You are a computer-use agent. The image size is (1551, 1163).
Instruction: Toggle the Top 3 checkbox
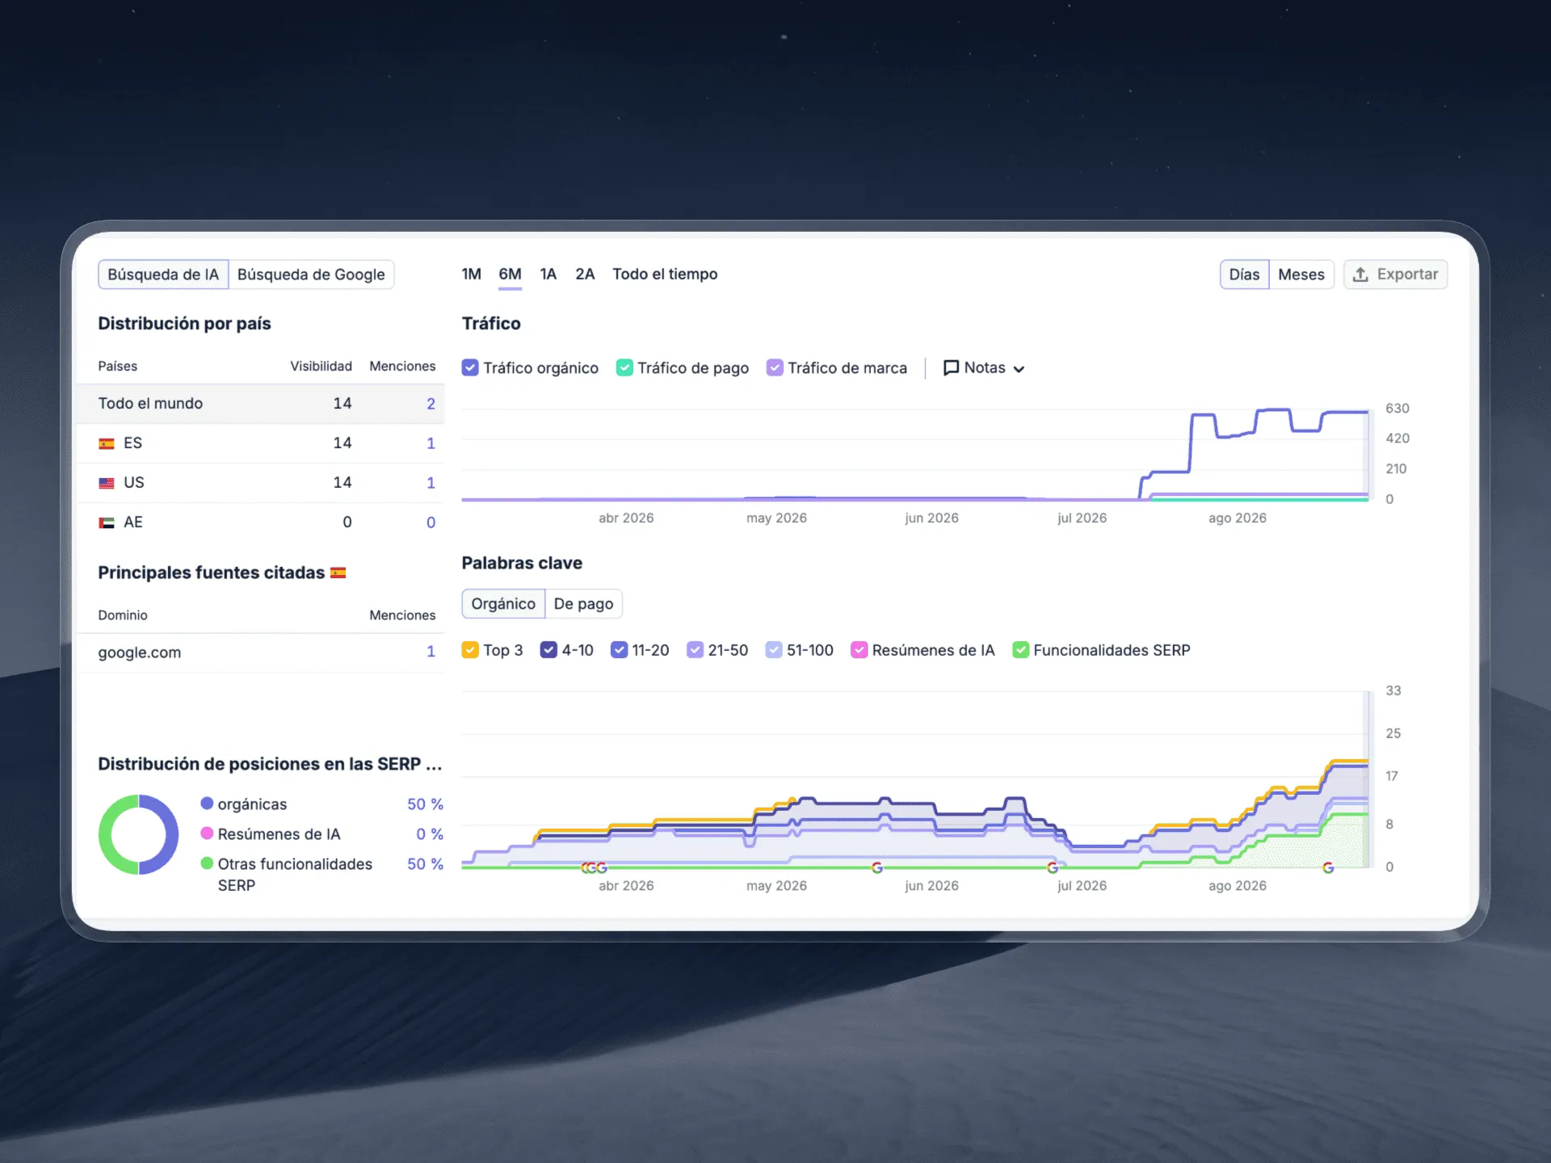tap(470, 650)
